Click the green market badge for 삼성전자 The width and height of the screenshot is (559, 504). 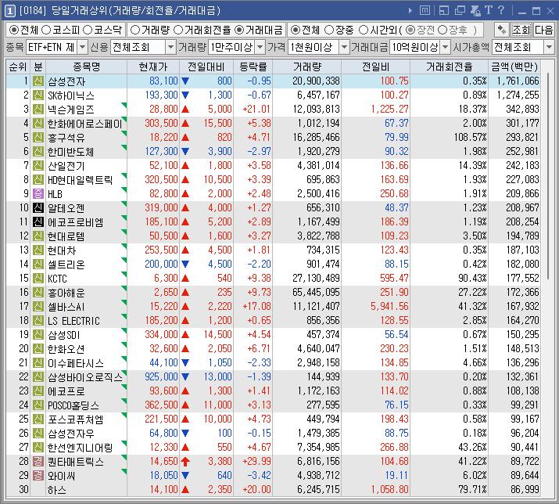point(38,81)
